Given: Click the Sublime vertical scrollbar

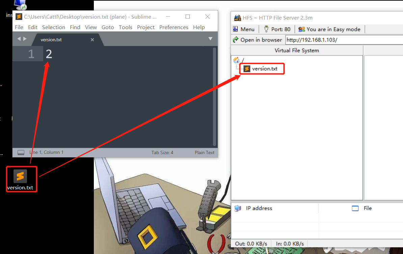Looking at the screenshot, I should click(214, 97).
